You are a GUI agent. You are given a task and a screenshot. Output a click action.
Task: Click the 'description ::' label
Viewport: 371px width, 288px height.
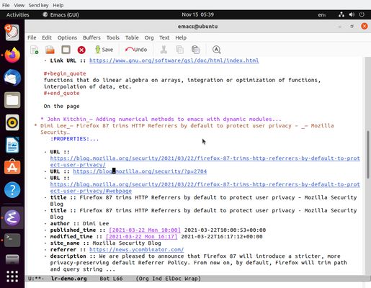click(x=73, y=256)
